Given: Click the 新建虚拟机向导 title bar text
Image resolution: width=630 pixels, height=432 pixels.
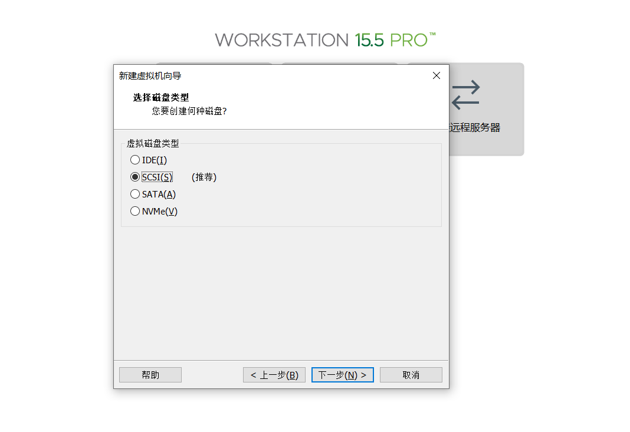Looking at the screenshot, I should coord(150,76).
